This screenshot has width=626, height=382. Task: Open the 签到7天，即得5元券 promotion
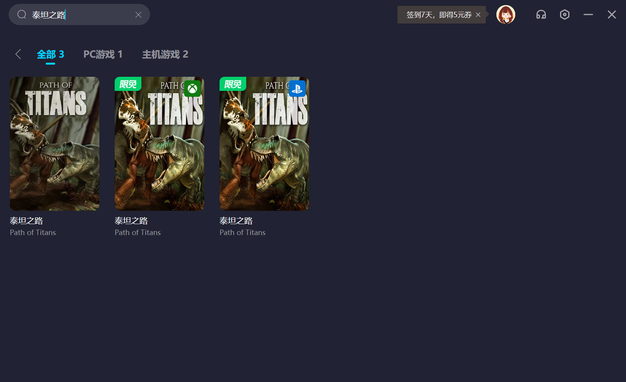[x=439, y=15]
